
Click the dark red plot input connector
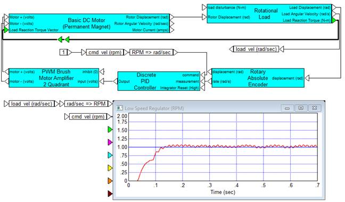(110, 193)
